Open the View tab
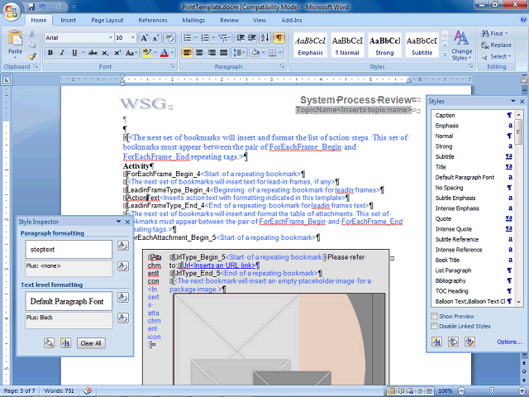Viewport: 529px width, 397px height. [x=260, y=20]
